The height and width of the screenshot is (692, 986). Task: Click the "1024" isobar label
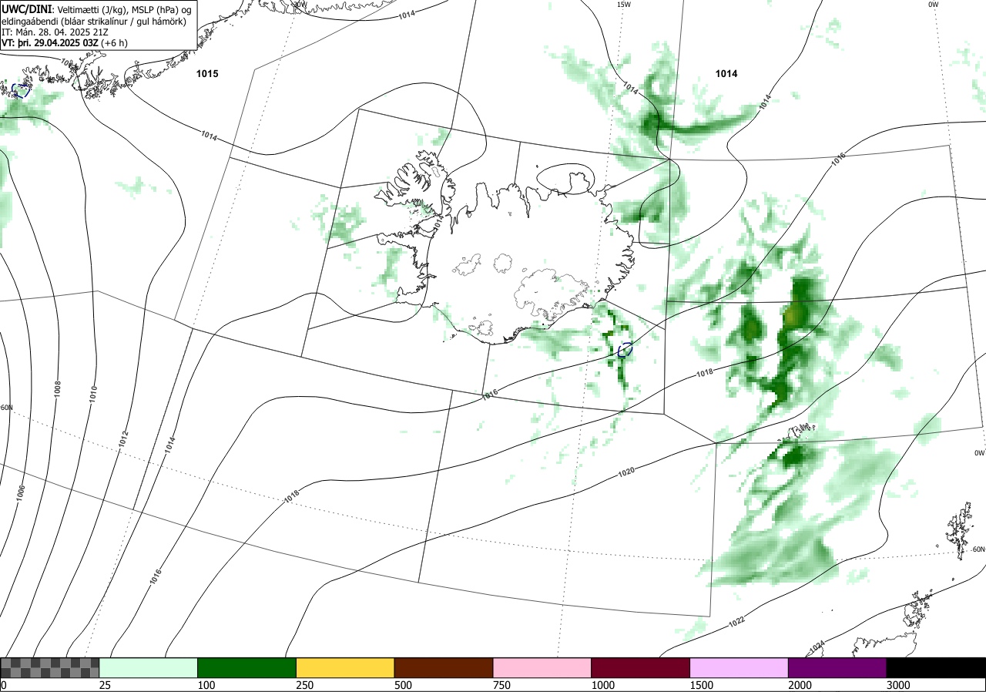[x=818, y=647]
